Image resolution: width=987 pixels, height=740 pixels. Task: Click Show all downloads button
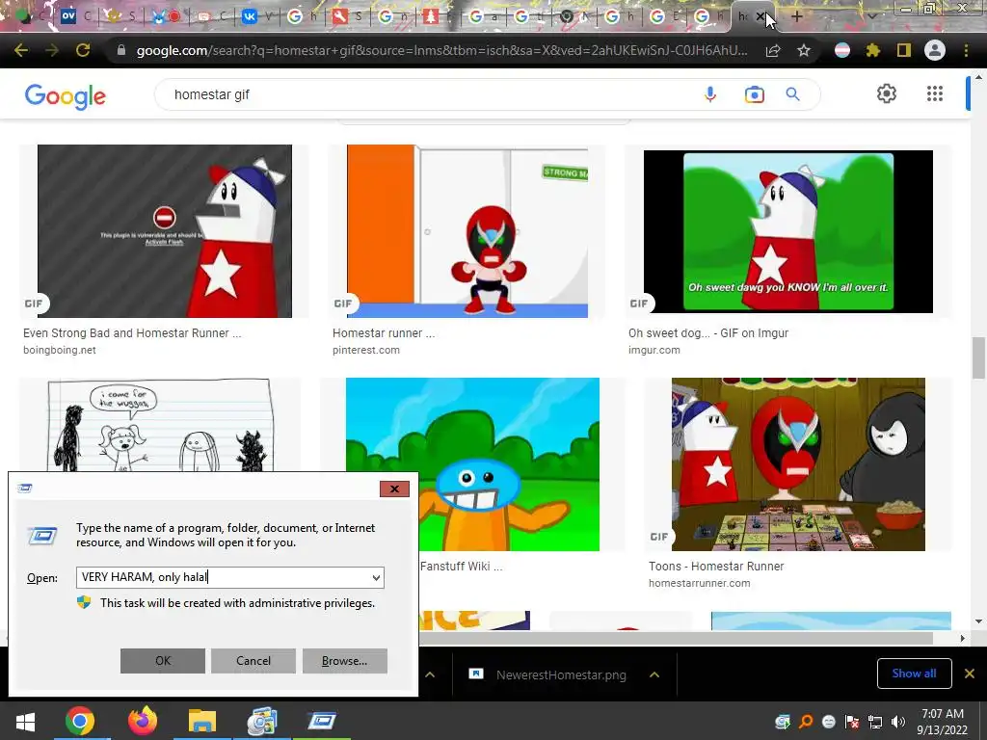pos(914,674)
